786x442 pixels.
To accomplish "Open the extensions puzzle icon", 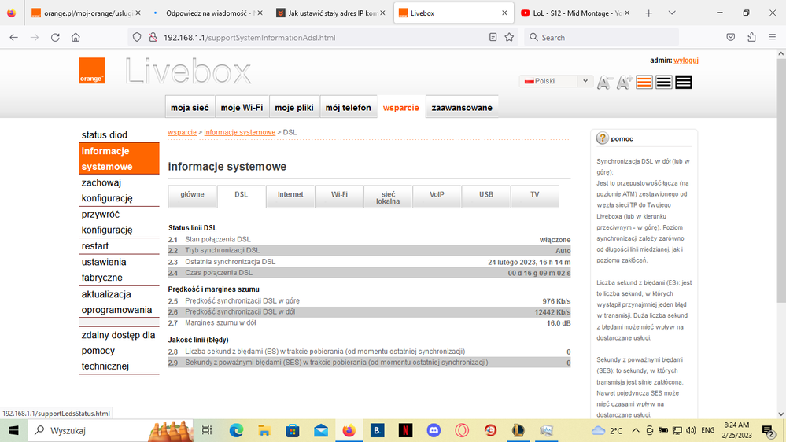I will [751, 37].
